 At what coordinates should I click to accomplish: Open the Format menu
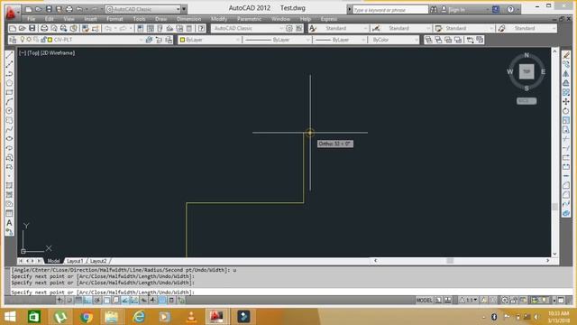[x=114, y=19]
